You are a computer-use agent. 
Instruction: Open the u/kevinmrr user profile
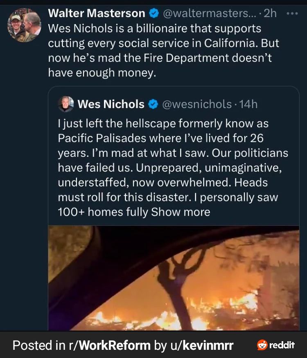(201, 345)
